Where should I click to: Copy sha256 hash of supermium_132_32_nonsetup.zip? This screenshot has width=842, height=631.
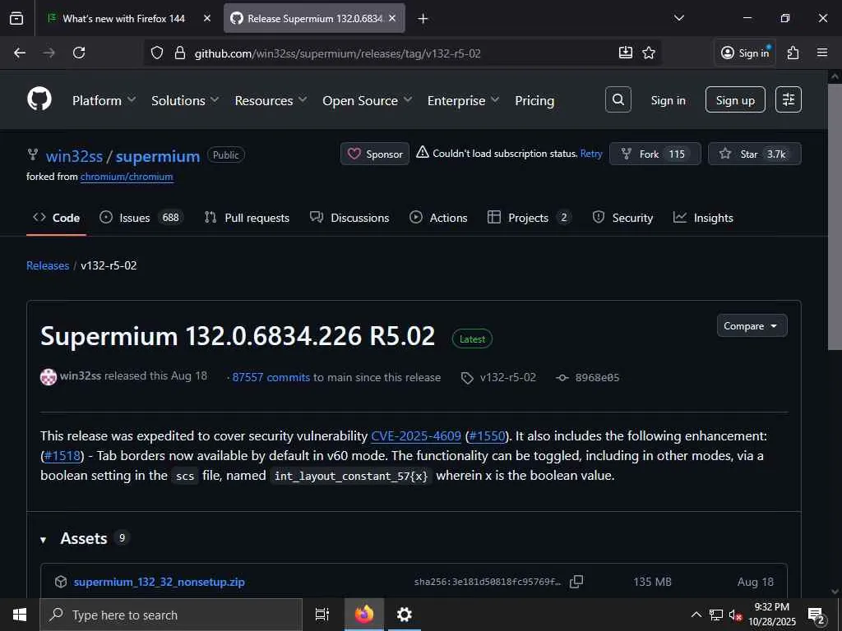point(576,582)
